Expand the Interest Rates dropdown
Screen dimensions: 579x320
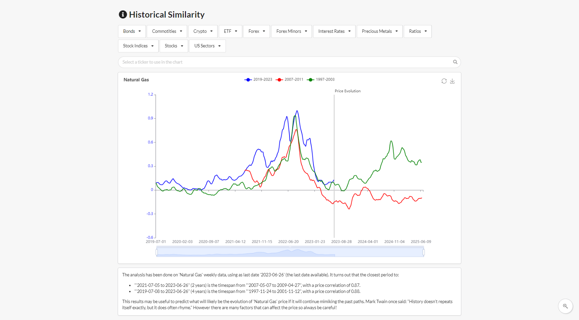tap(334, 31)
